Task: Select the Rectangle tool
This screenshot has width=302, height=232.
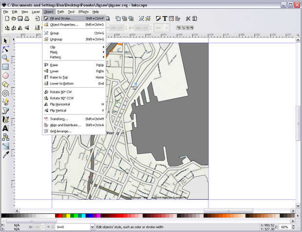Action: click(5, 67)
